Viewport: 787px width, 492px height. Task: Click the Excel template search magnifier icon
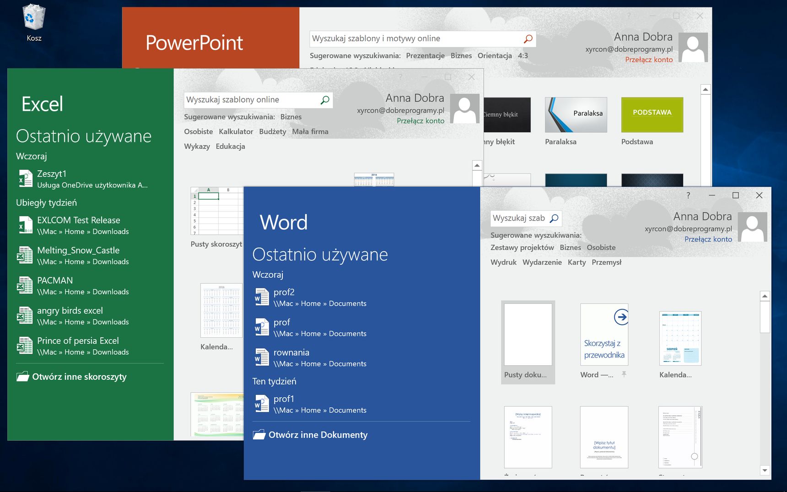click(325, 100)
